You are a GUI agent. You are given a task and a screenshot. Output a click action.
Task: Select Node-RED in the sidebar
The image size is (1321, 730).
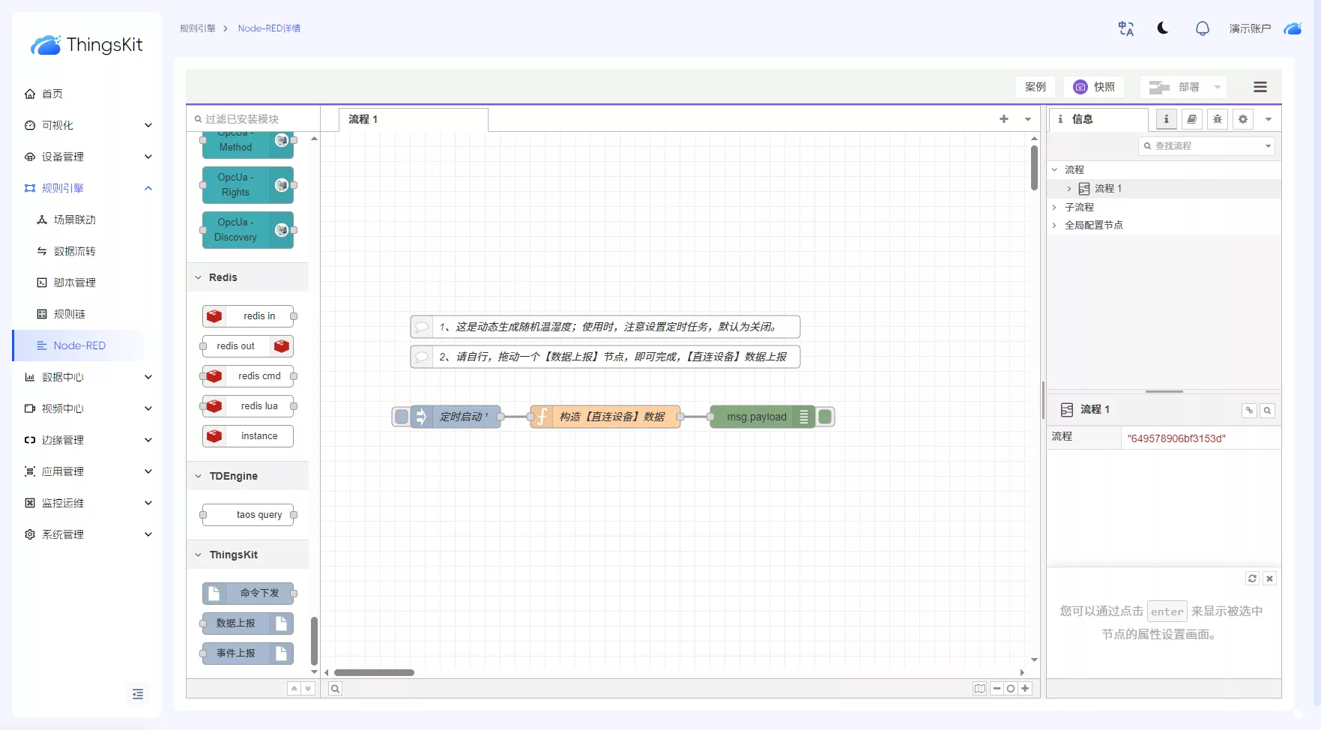tap(87, 346)
